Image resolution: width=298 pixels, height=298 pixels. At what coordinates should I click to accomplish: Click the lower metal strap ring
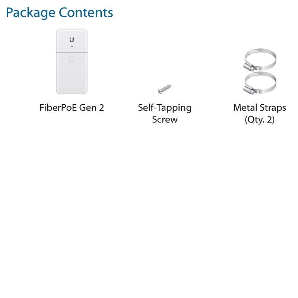click(x=260, y=83)
